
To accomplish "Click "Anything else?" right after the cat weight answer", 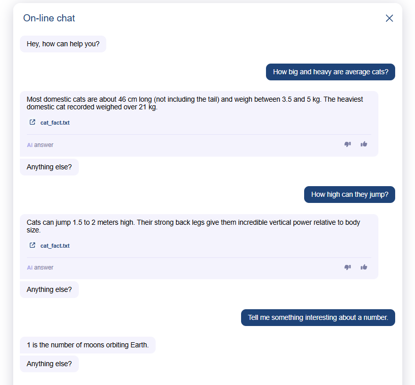I will (49, 167).
